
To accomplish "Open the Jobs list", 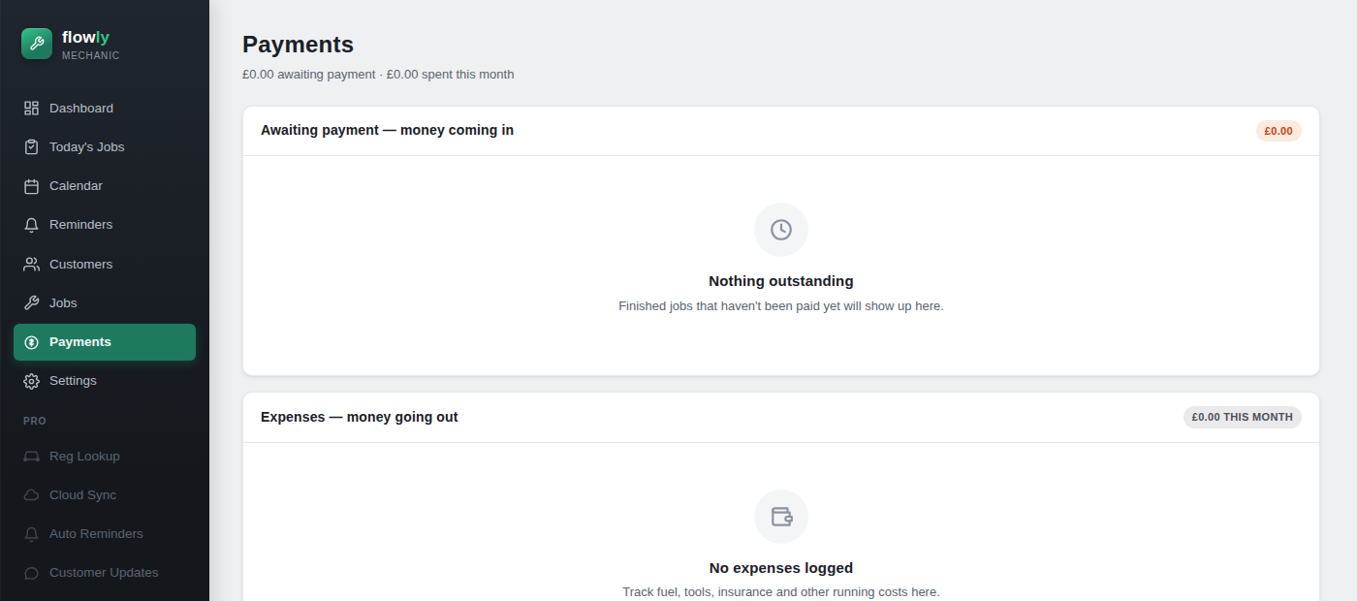I will pos(105,303).
